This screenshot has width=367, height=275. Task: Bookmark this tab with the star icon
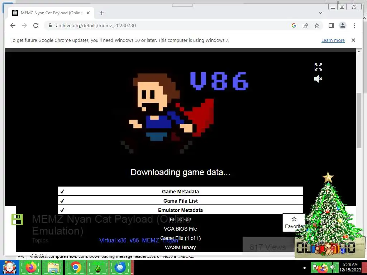click(x=317, y=25)
